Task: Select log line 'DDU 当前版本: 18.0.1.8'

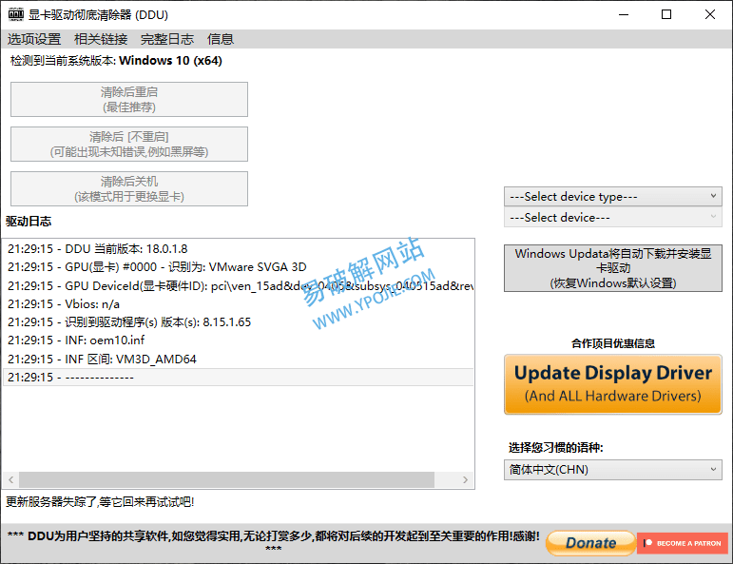Action: click(x=239, y=249)
